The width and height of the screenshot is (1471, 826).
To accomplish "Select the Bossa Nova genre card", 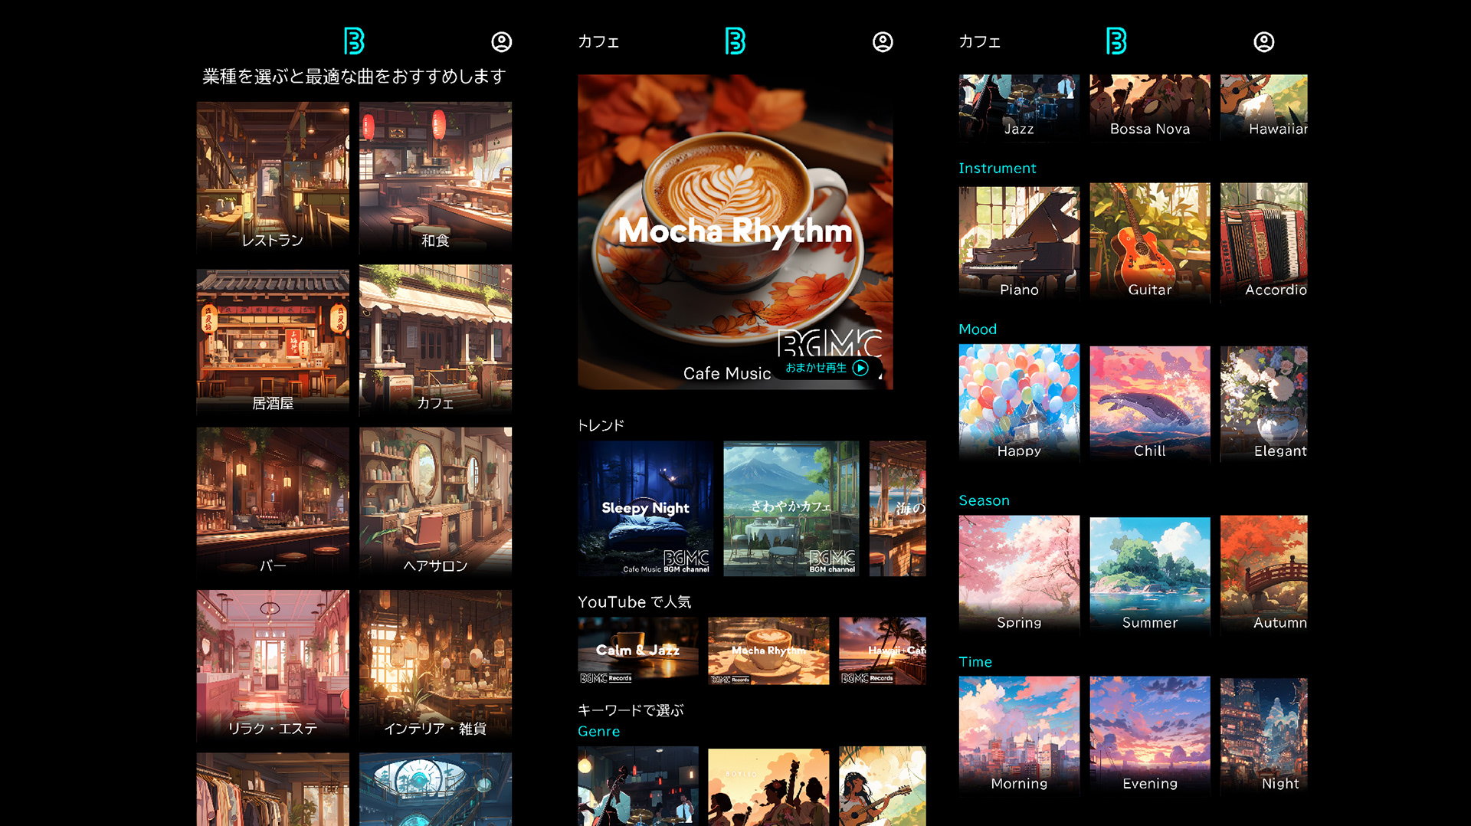I will coord(1150,107).
